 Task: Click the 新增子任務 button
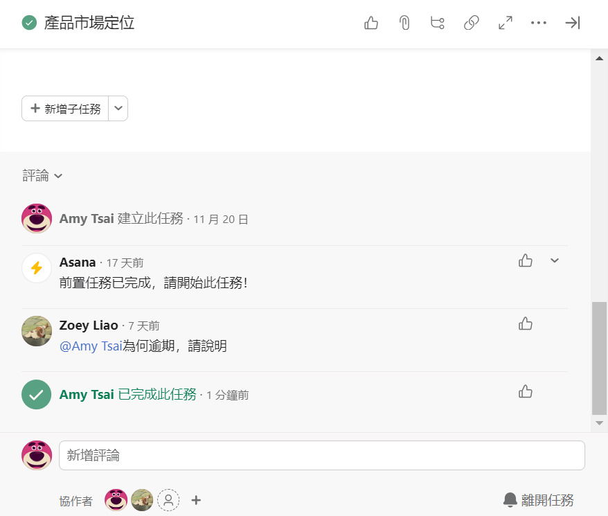coord(65,109)
